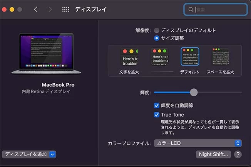Minimize the window with the yellow button

12,10
